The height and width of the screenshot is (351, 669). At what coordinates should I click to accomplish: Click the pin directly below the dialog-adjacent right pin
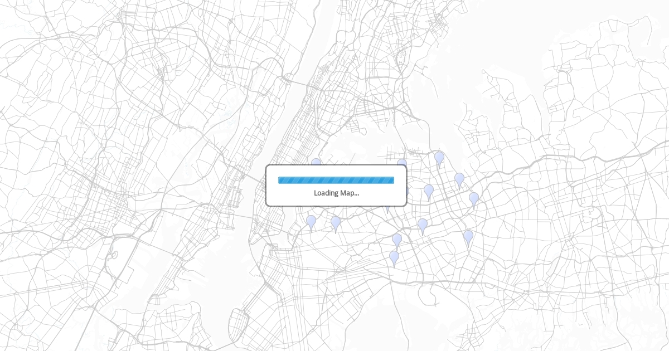[423, 225]
